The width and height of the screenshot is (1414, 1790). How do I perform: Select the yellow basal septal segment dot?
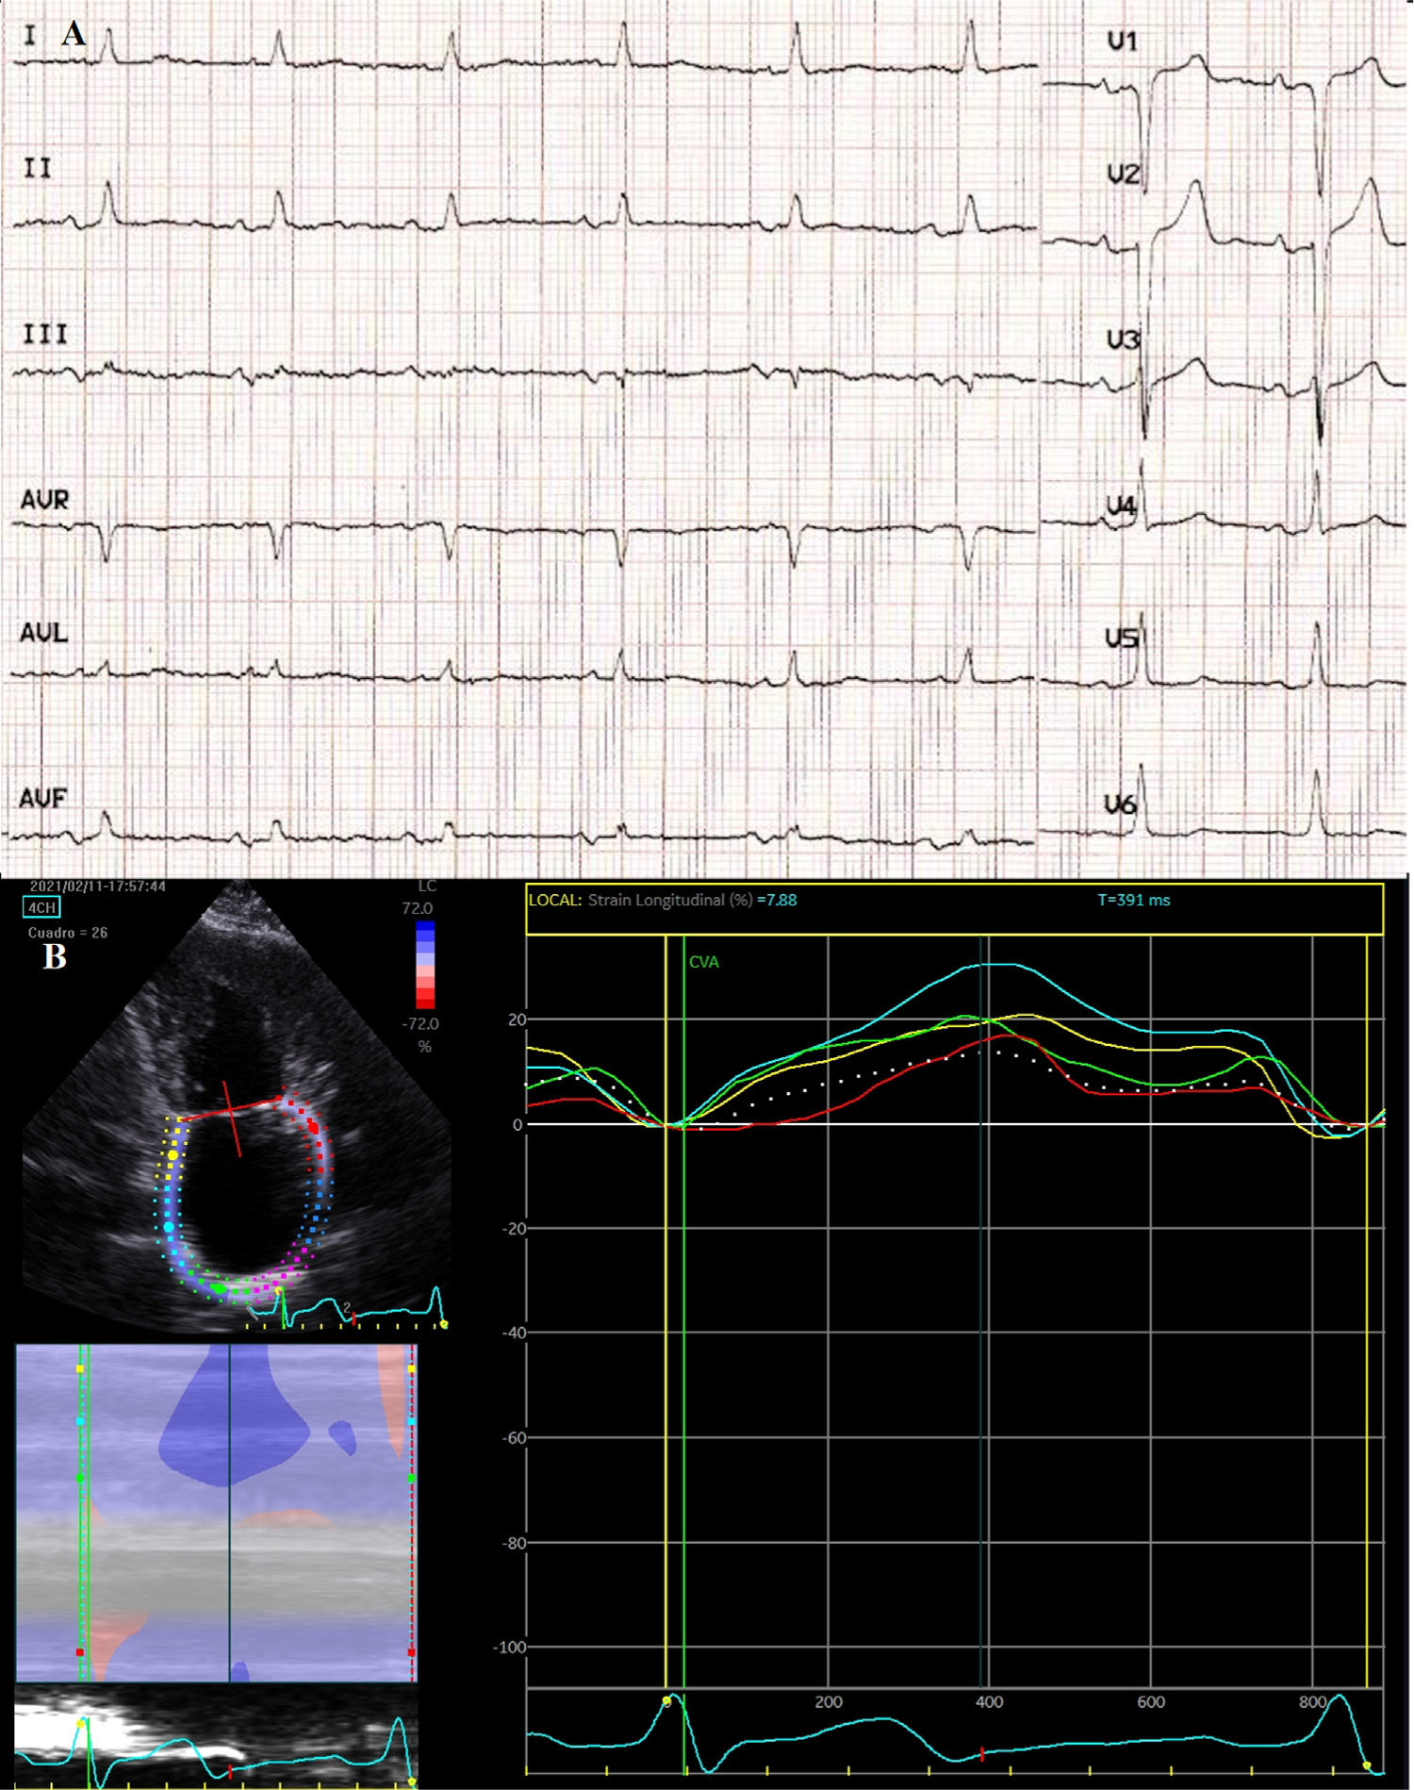(173, 1154)
